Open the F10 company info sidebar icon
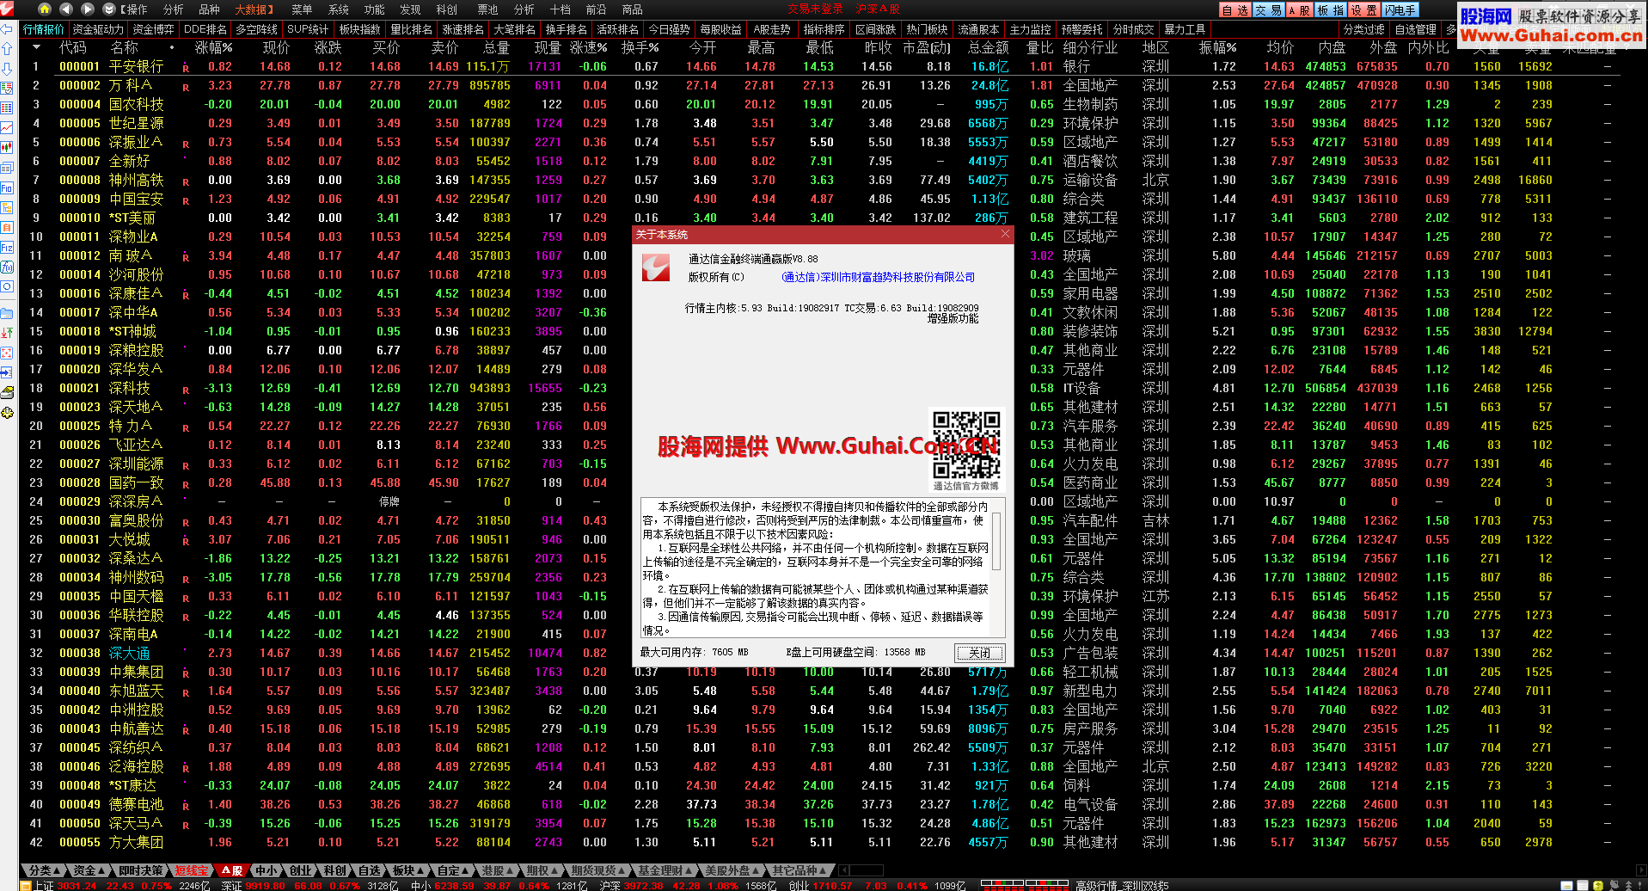 pos(7,187)
